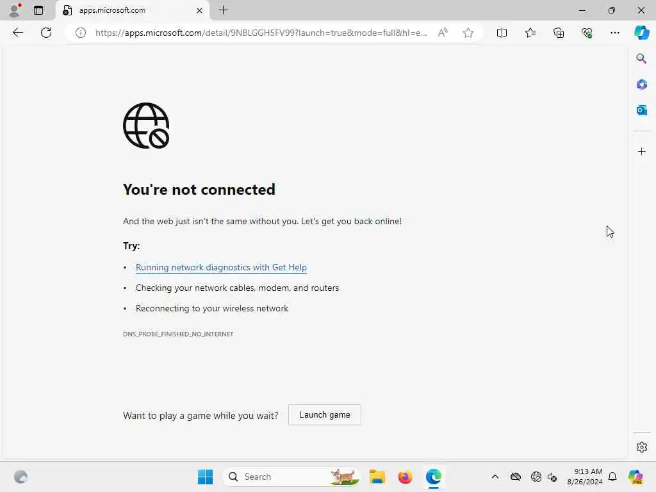
Task: Open a new tab with plus
Action: point(224,10)
